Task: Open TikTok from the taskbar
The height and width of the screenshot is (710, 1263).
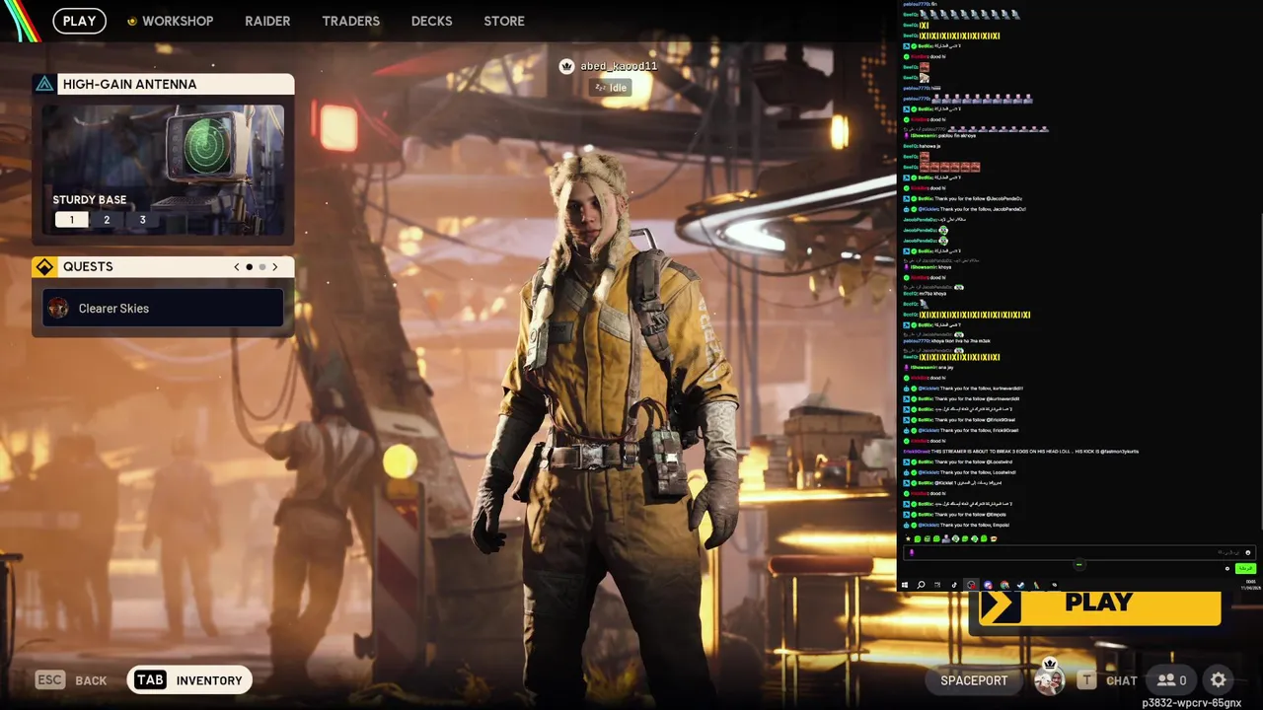Action: (x=954, y=585)
